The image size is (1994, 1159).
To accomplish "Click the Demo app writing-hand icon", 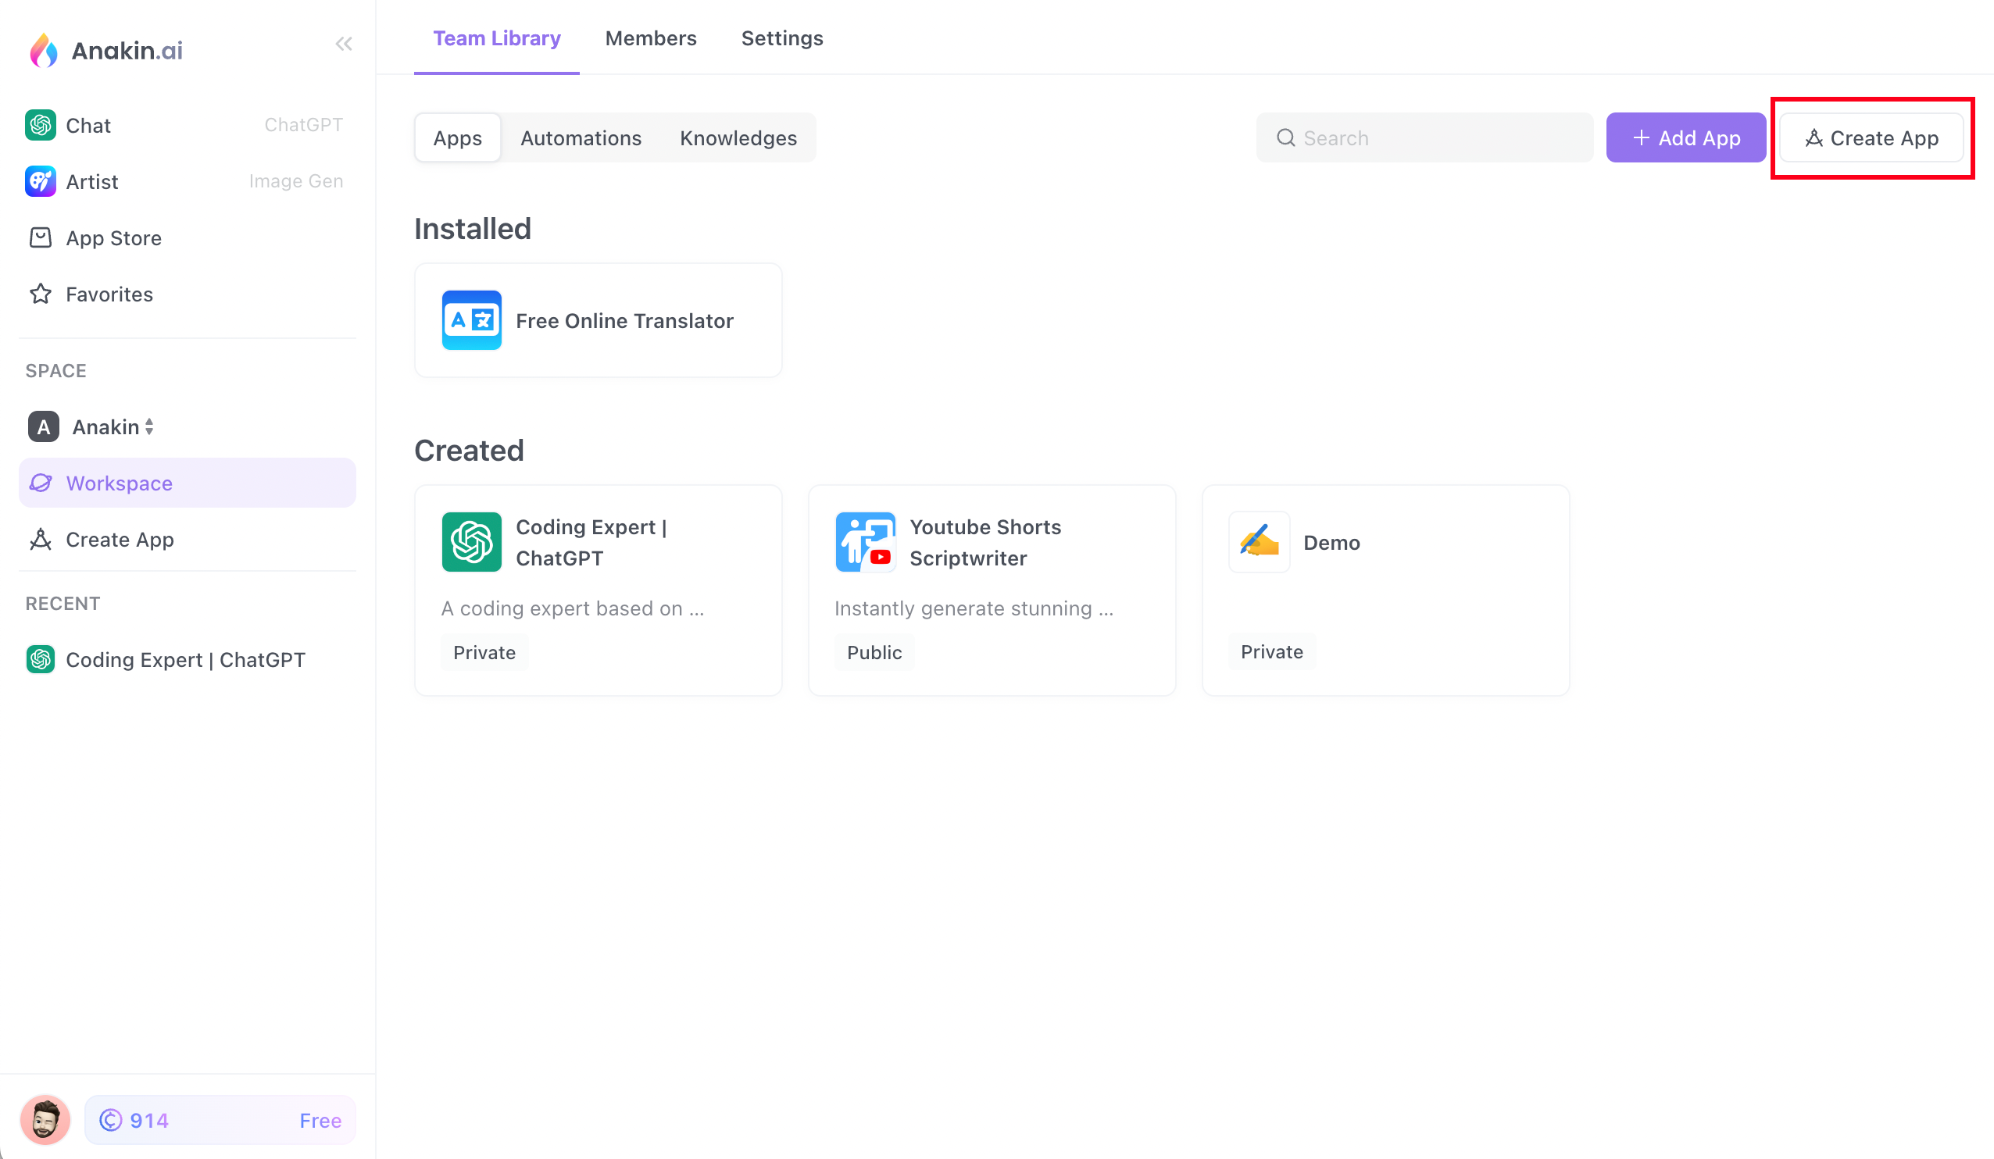I will 1259,542.
